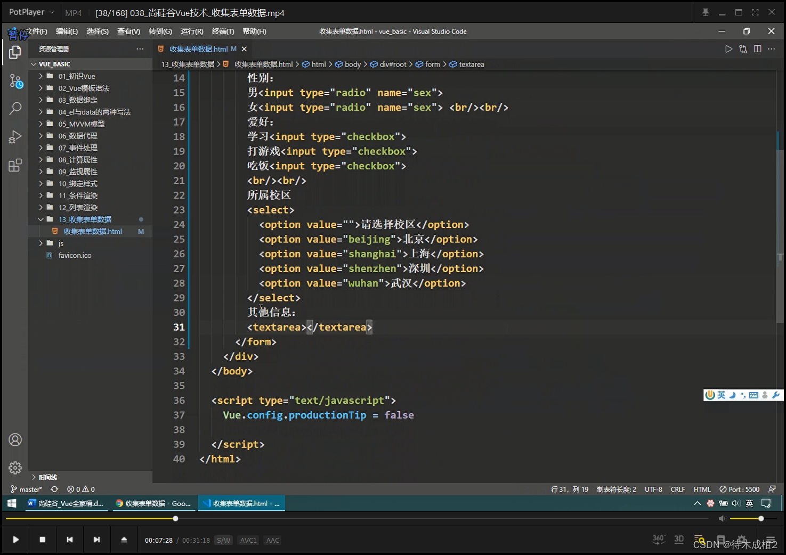
Task: Open the Extensions view icon
Action: coord(15,165)
